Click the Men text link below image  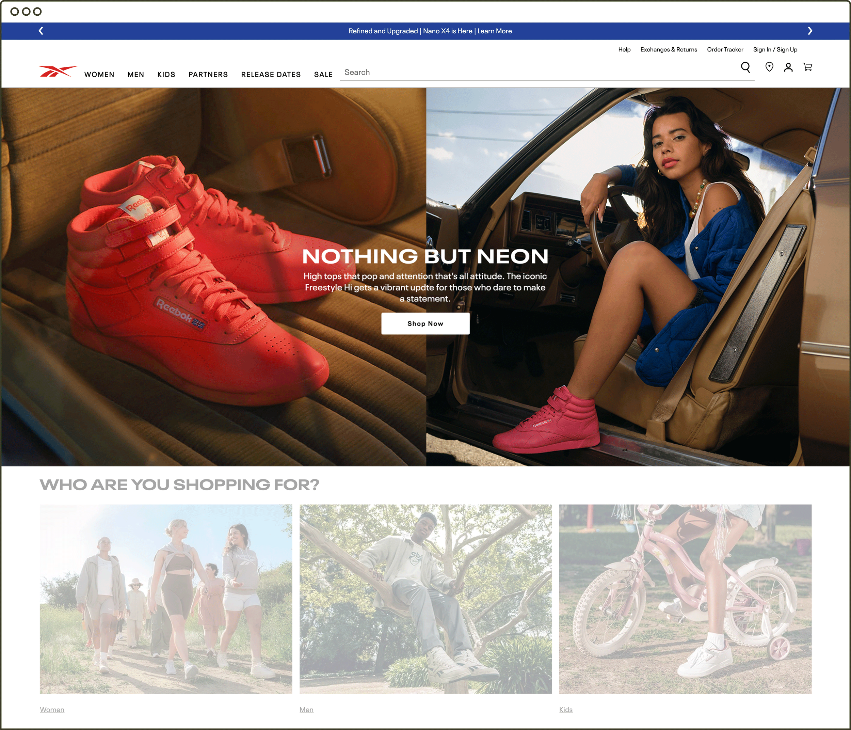(306, 710)
